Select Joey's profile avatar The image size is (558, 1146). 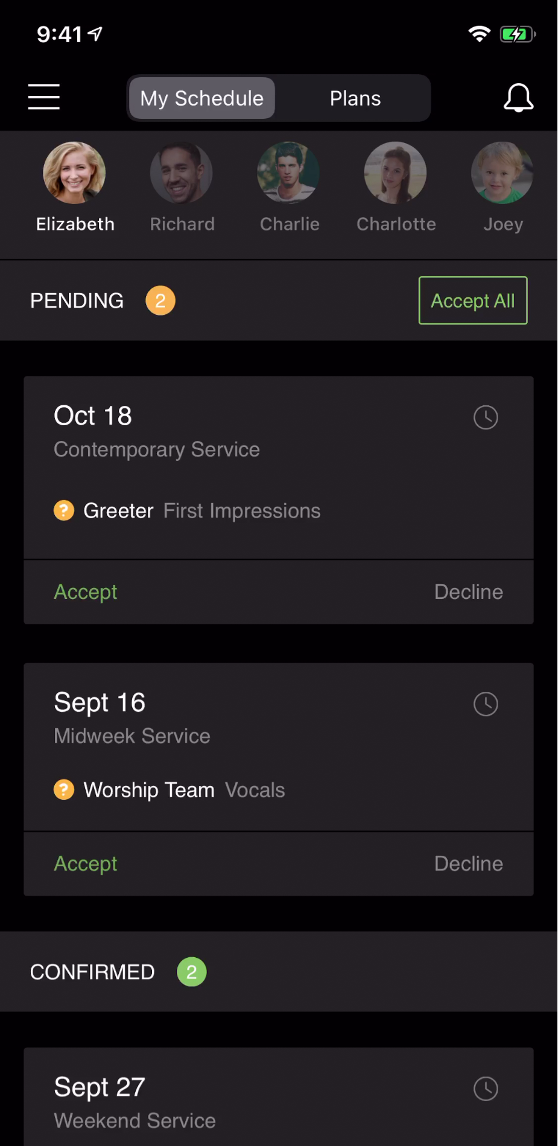click(502, 174)
